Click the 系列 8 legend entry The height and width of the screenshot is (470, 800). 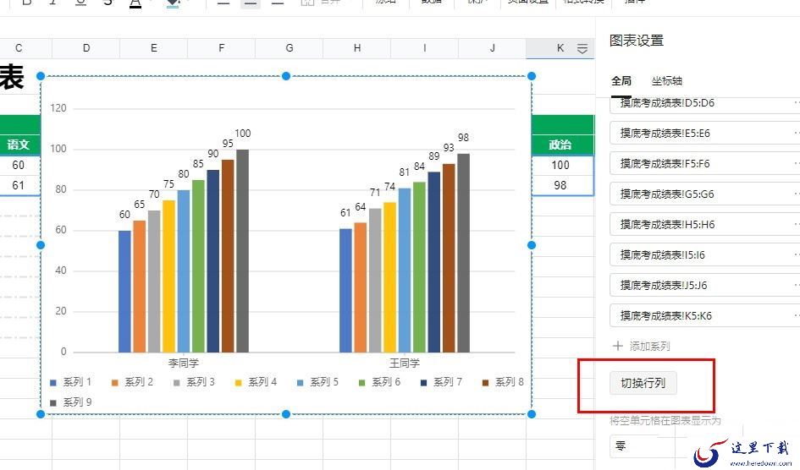tap(503, 382)
